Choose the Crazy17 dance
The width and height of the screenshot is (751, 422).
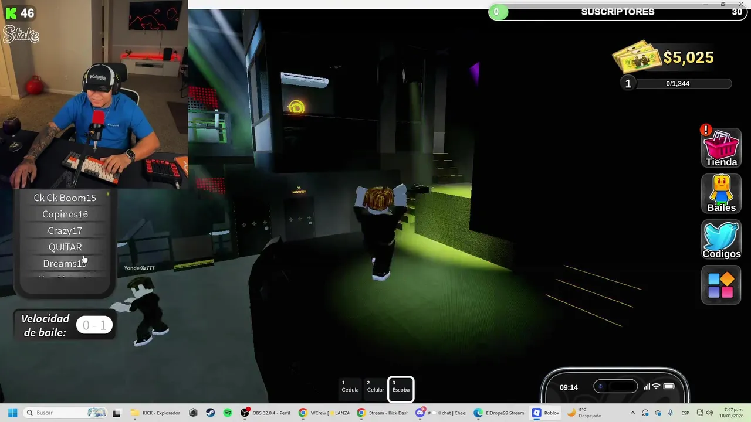tap(65, 231)
